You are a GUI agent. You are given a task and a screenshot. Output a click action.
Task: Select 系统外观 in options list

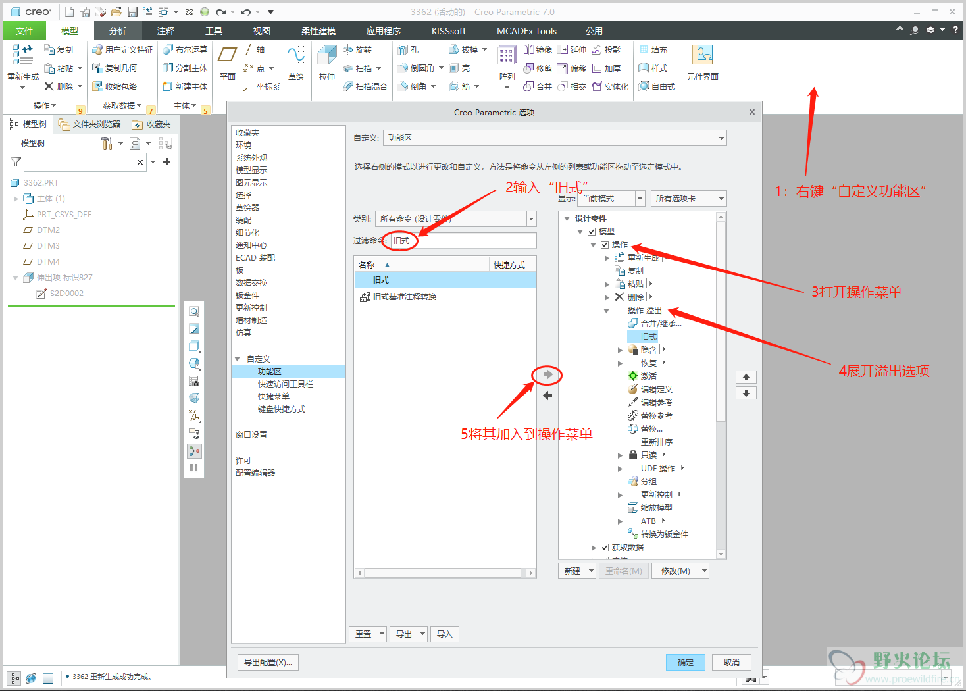pos(251,158)
